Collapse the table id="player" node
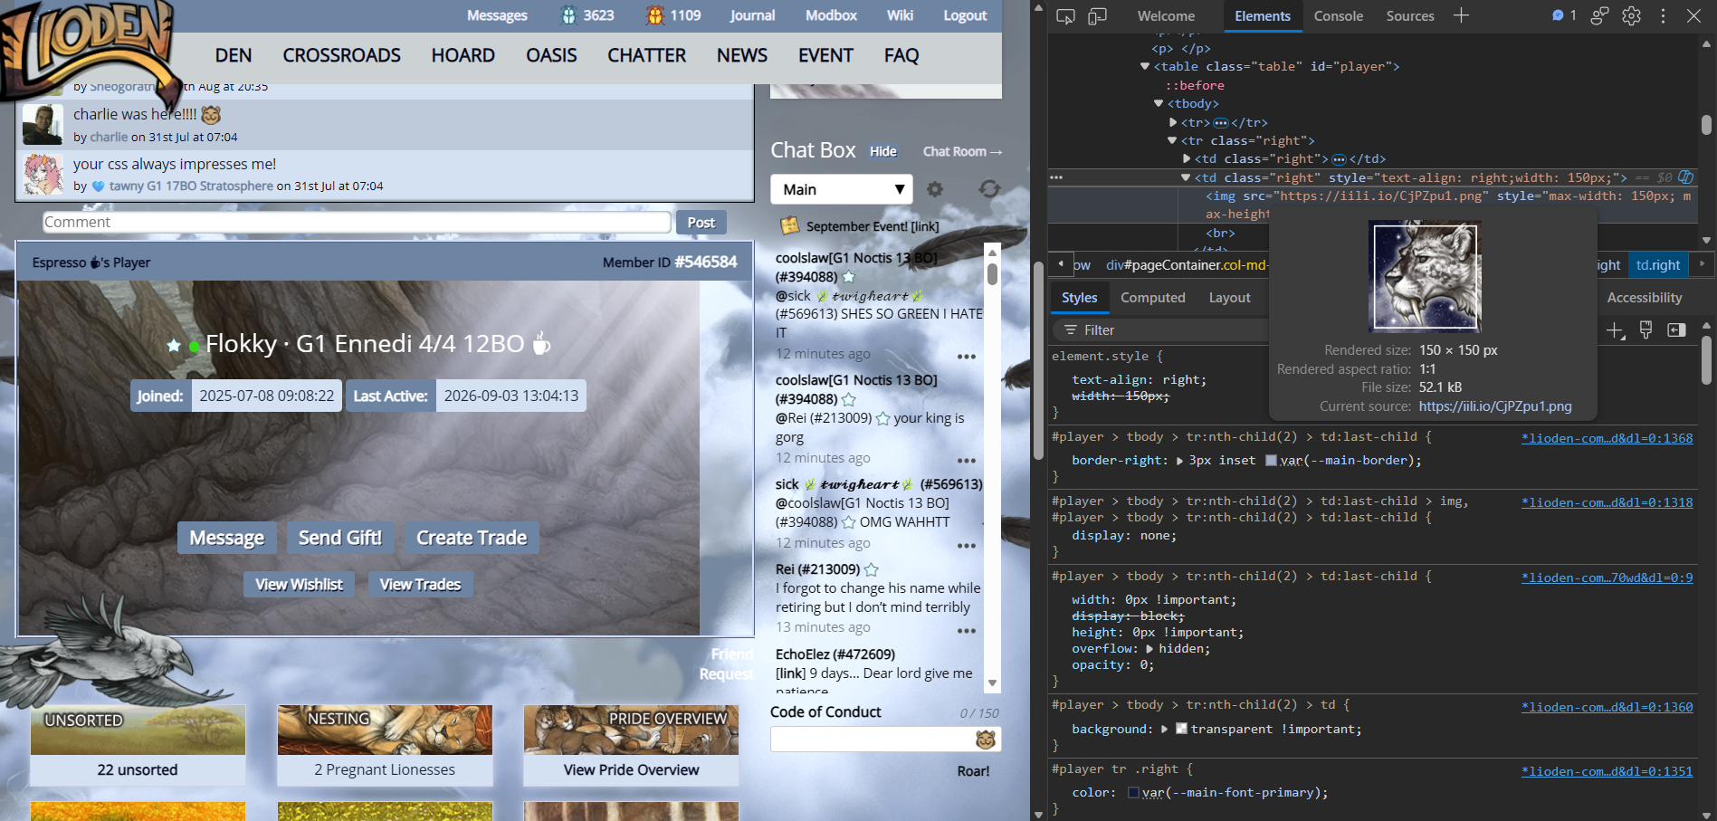This screenshot has width=1717, height=821. coord(1145,66)
